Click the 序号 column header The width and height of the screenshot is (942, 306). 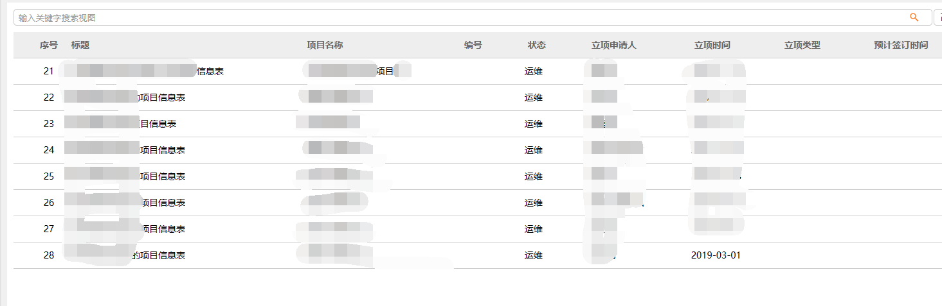point(49,46)
